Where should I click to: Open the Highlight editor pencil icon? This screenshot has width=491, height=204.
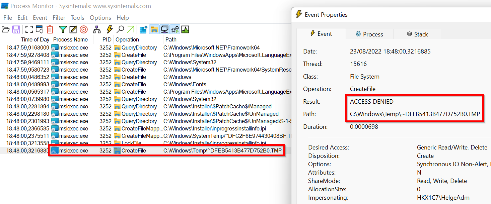(73, 29)
